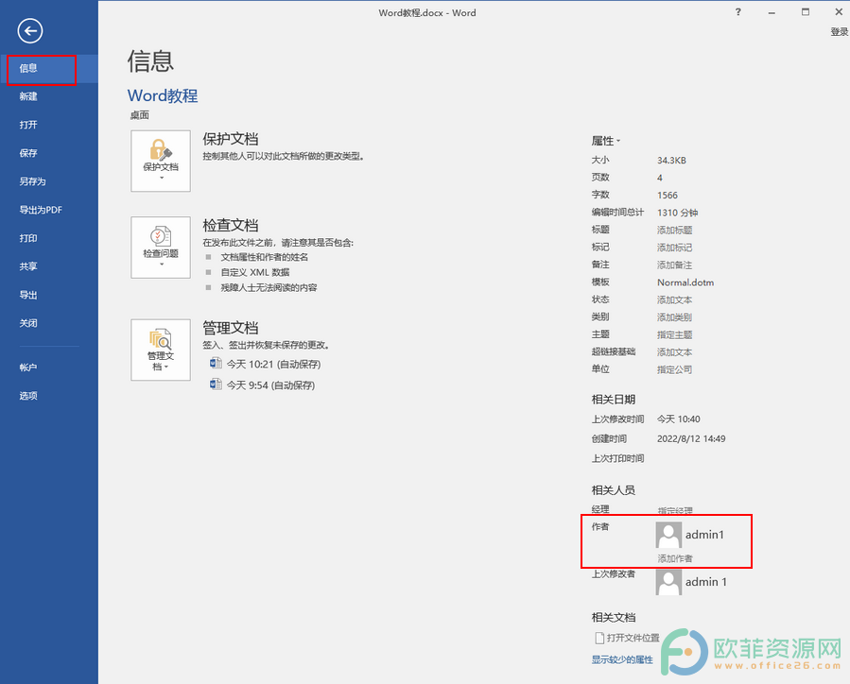Click the Specify the manager field
Viewport: 850px width, 684px height.
click(x=675, y=510)
